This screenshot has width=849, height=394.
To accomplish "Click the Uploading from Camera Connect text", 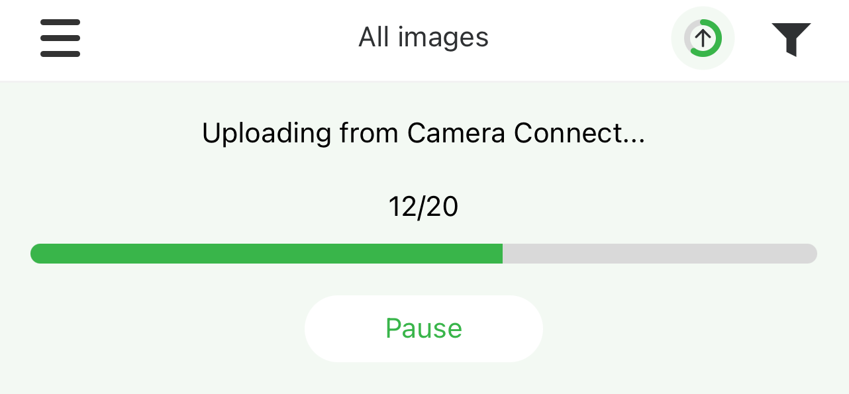I will pyautogui.click(x=423, y=134).
